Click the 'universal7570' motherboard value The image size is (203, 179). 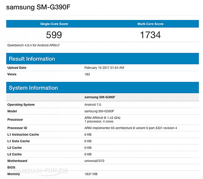94,161
